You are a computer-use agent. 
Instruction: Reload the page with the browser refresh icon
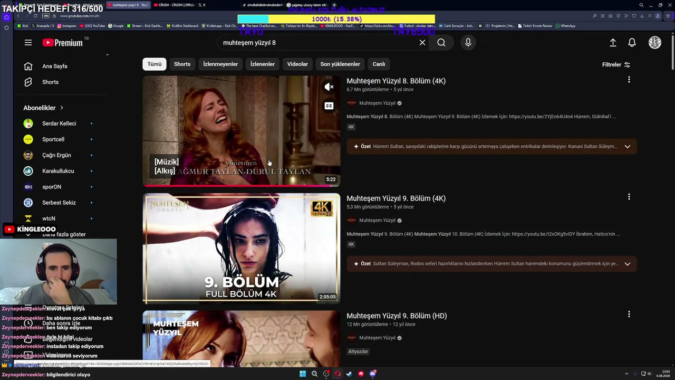pos(35,16)
